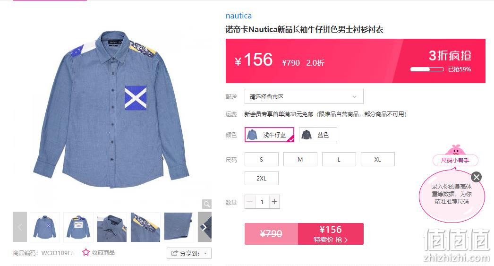
Task: Show previous thumbnails with left arrow
Action: (20, 227)
